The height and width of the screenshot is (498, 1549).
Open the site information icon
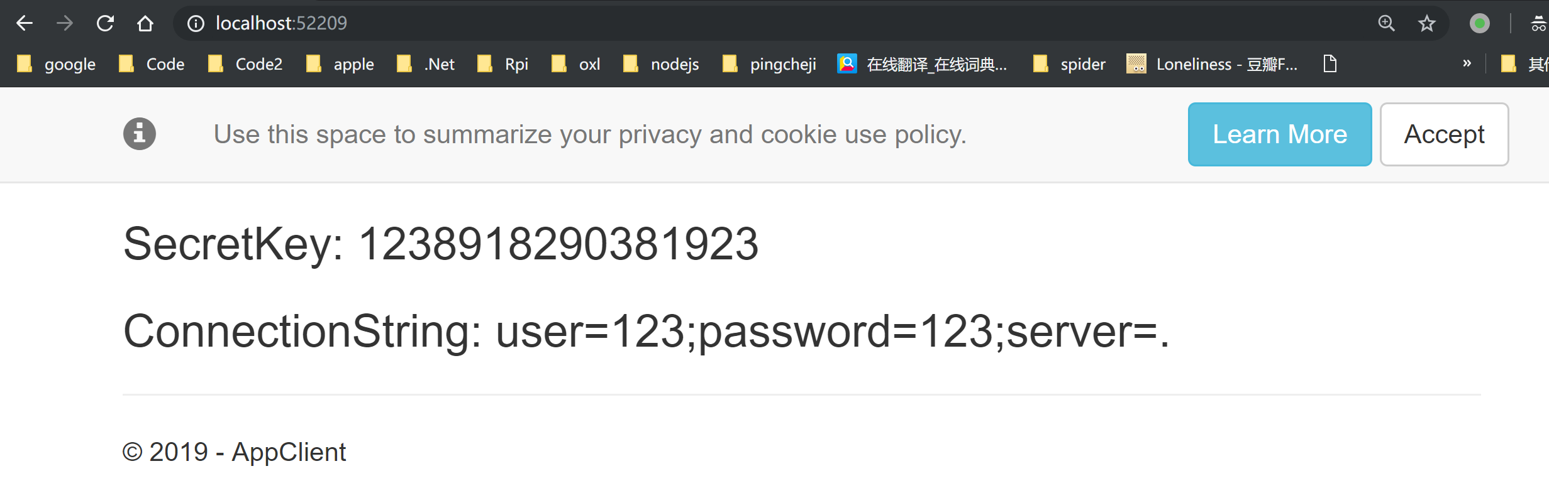point(196,23)
